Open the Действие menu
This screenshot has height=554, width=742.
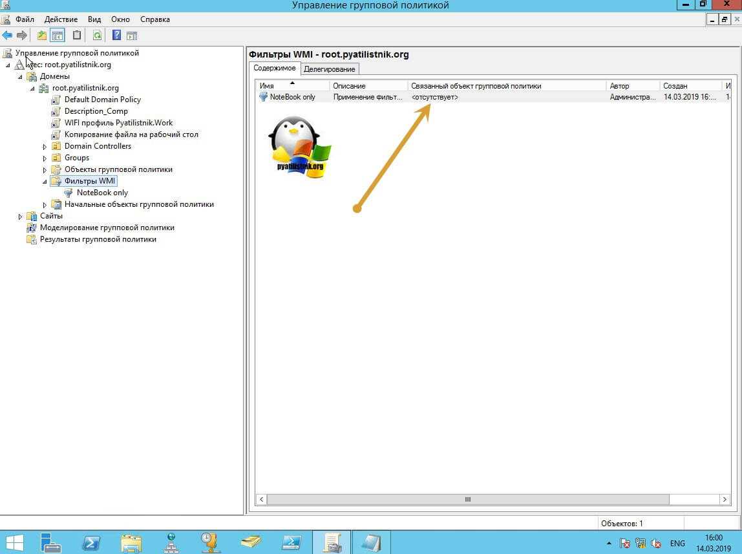click(61, 19)
